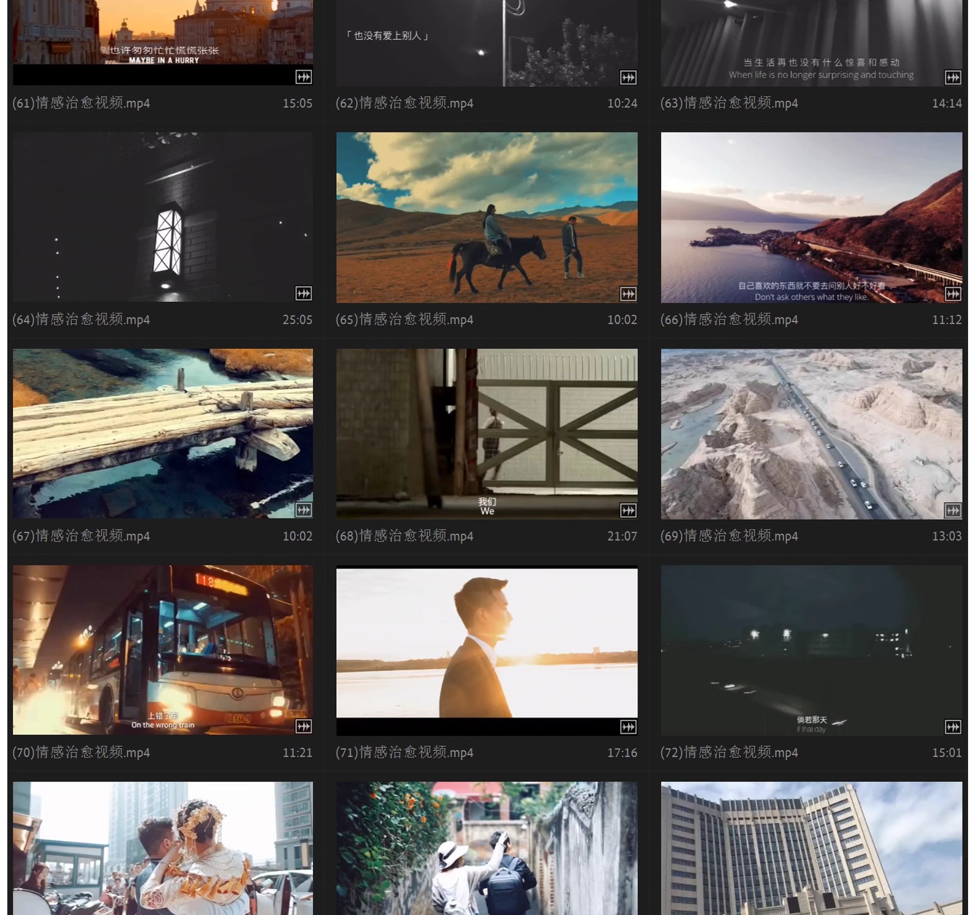Screen dimensions: 976x915
Task: Select the man in suit thumbnail of clip (71)
Action: tap(487, 650)
